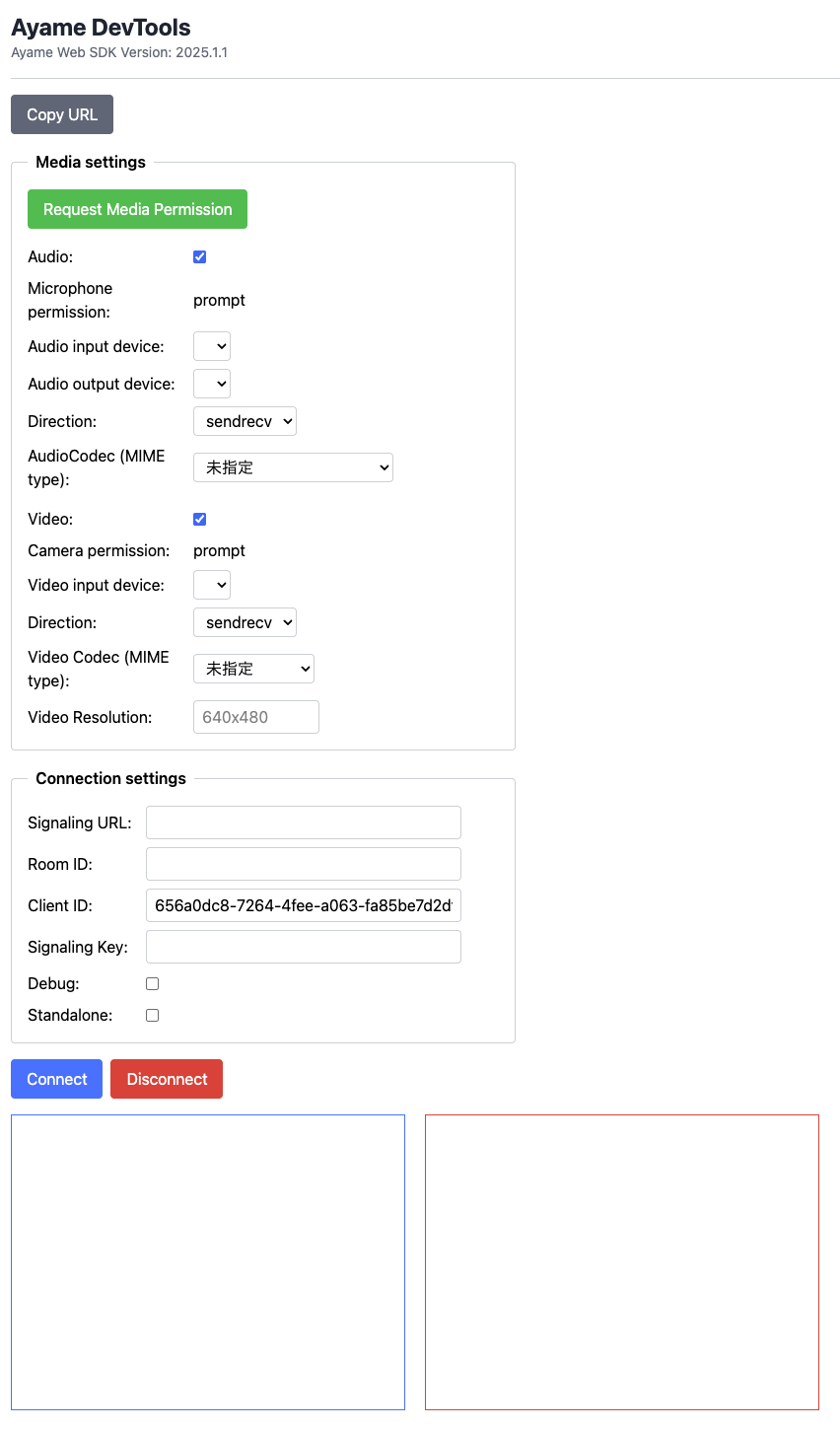840x1430 pixels.
Task: Click the Ayame DevTools heading
Action: tap(101, 28)
